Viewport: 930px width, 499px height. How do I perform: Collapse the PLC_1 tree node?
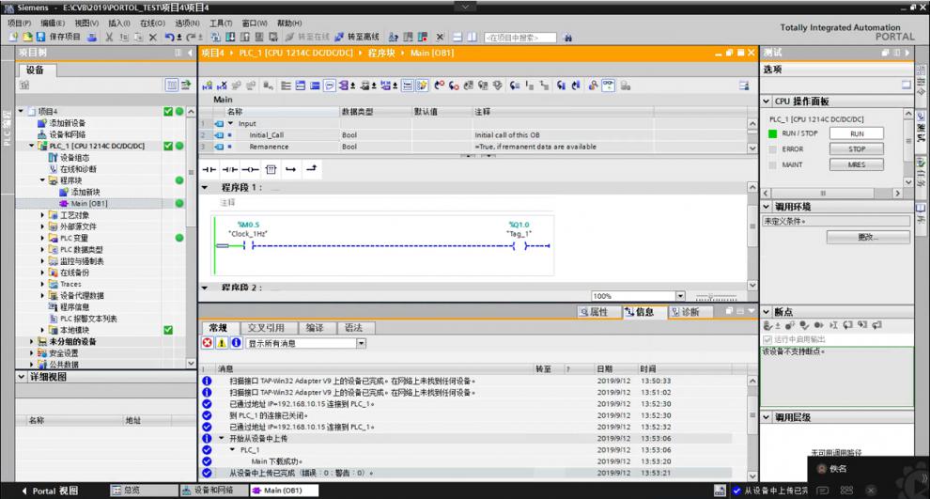(31, 146)
